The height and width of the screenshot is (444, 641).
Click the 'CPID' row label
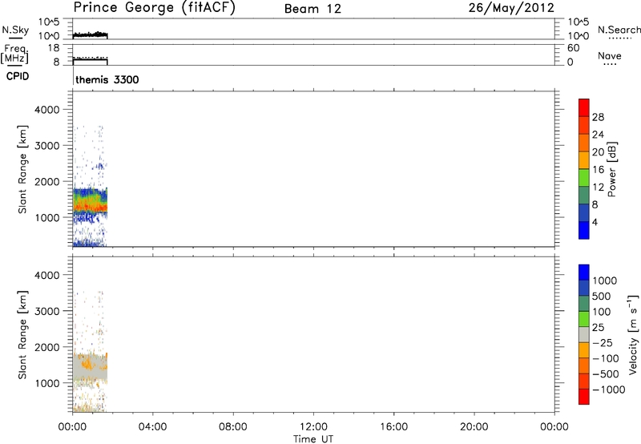18,76
